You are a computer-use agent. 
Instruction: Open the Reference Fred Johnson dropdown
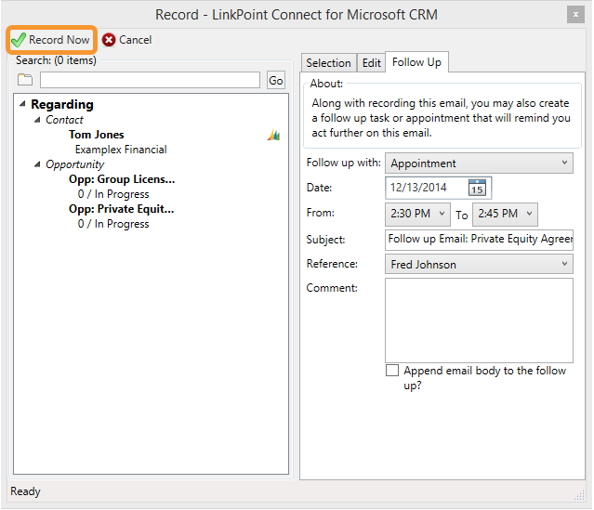coord(479,264)
